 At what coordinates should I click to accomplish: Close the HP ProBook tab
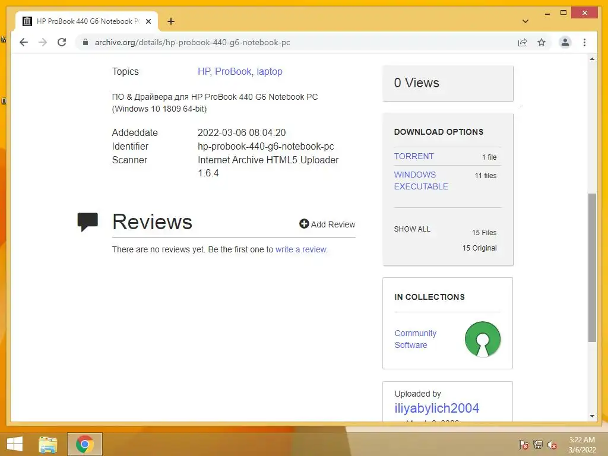pos(148,21)
